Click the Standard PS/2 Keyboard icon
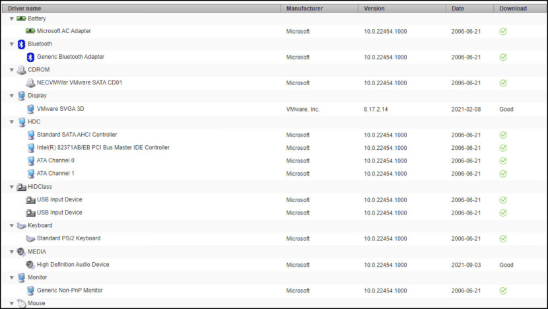The height and width of the screenshot is (309, 548). click(30, 239)
